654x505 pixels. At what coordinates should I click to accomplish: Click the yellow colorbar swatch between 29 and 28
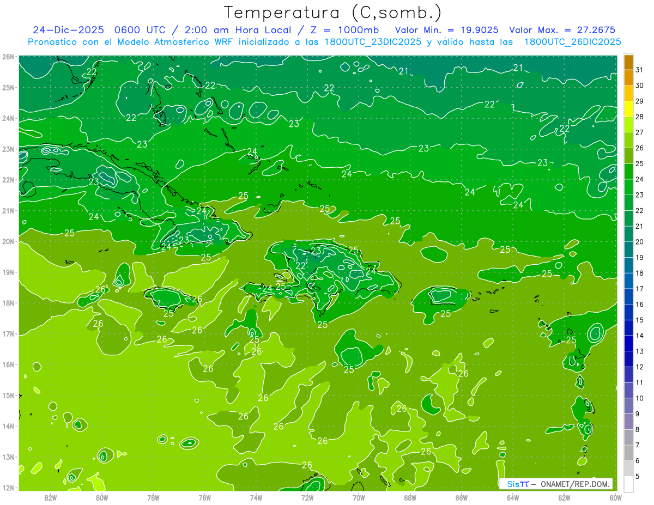(x=628, y=108)
